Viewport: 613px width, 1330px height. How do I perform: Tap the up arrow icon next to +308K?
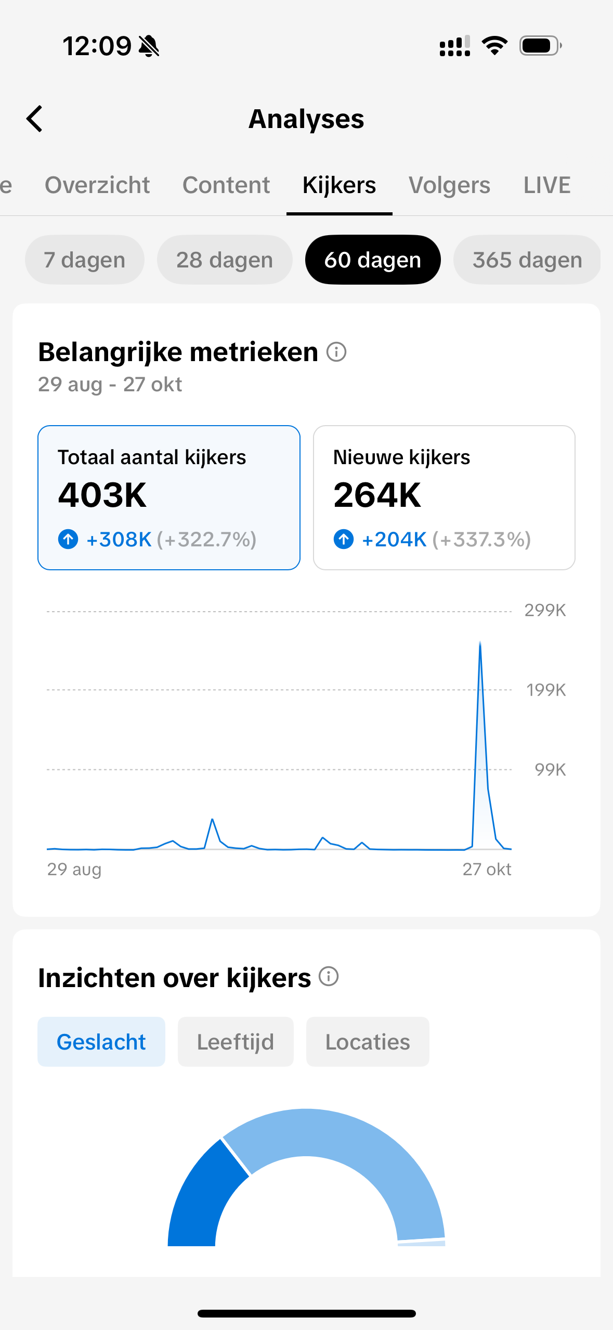point(68,539)
